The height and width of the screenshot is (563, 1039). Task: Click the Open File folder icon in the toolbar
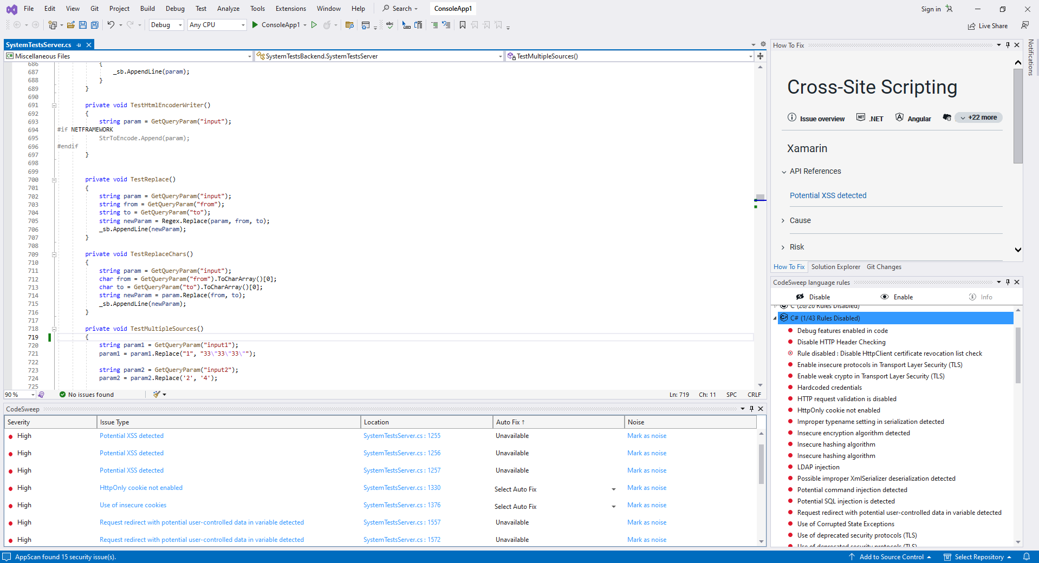(71, 25)
